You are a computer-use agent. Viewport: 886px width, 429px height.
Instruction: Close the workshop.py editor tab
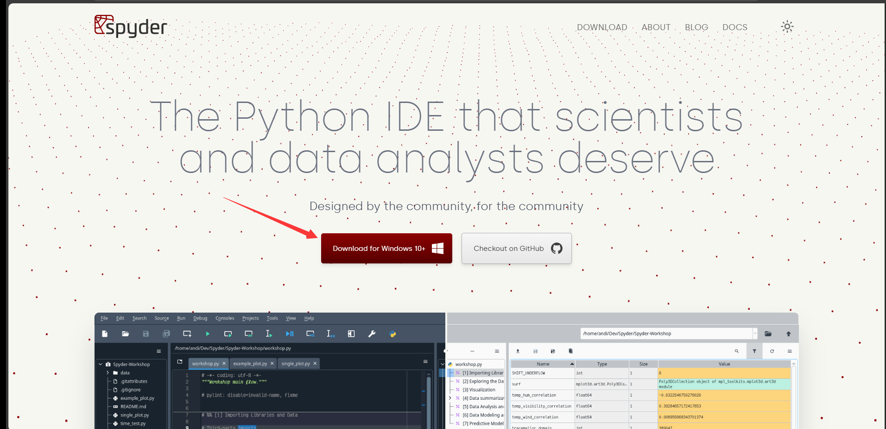[224, 364]
